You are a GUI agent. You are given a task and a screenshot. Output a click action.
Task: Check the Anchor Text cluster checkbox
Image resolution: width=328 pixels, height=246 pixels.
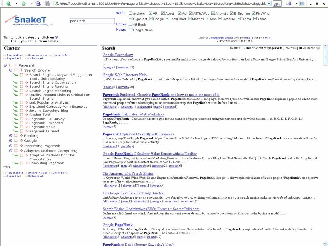[21, 115]
